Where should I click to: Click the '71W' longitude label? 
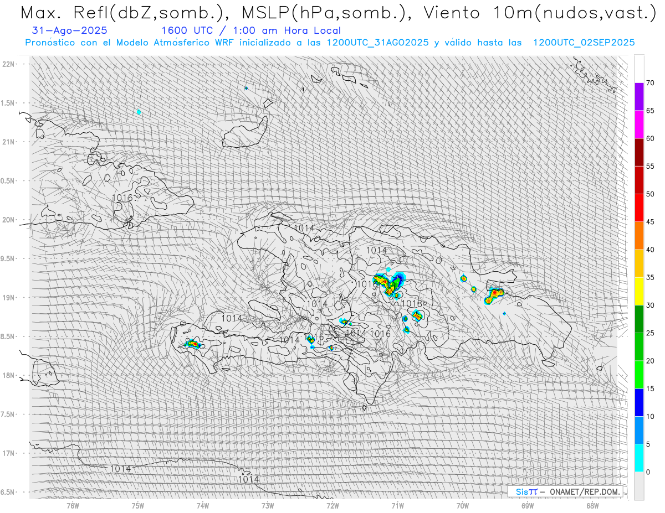pos(397,505)
